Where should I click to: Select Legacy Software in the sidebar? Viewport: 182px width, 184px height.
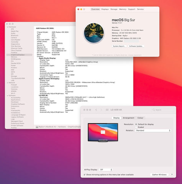(x=17, y=117)
